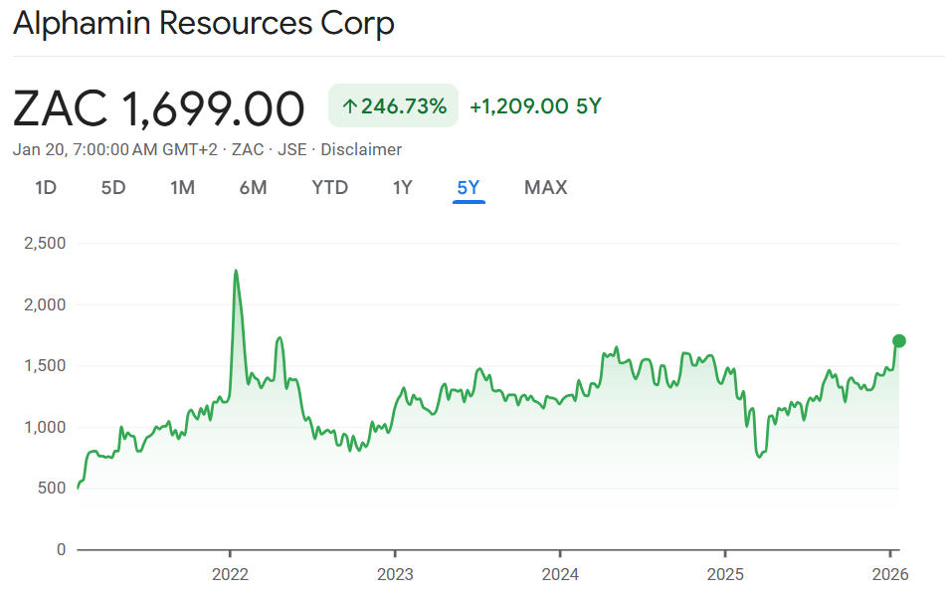The image size is (945, 592).
Task: Click the Alphamin Resources Corp title
Action: pyautogui.click(x=204, y=23)
